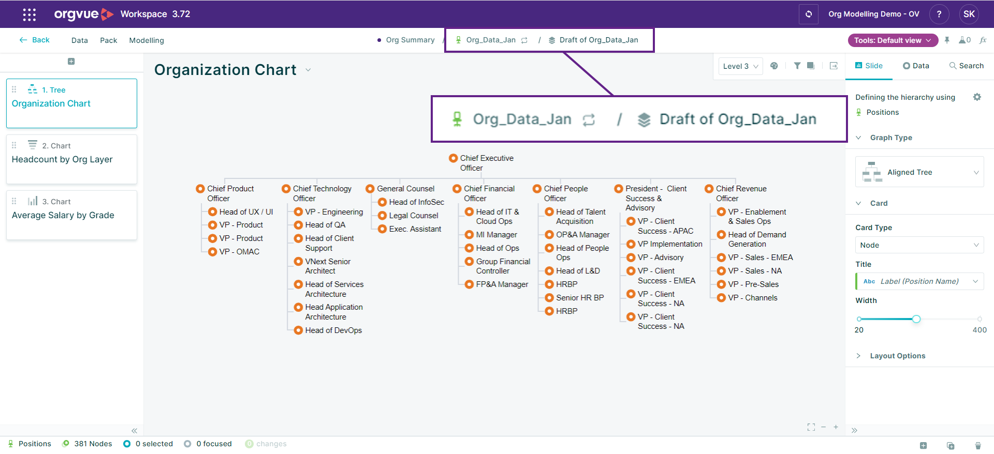Viewport: 994px width, 454px height.
Task: Click the filter funnel icon
Action: point(797,66)
